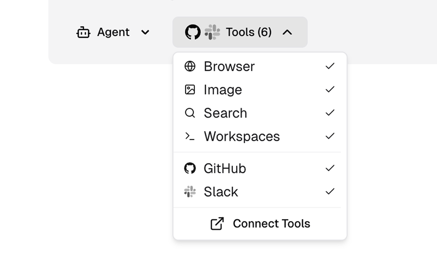437x257 pixels.
Task: Open the Connect Tools link
Action: click(x=260, y=224)
